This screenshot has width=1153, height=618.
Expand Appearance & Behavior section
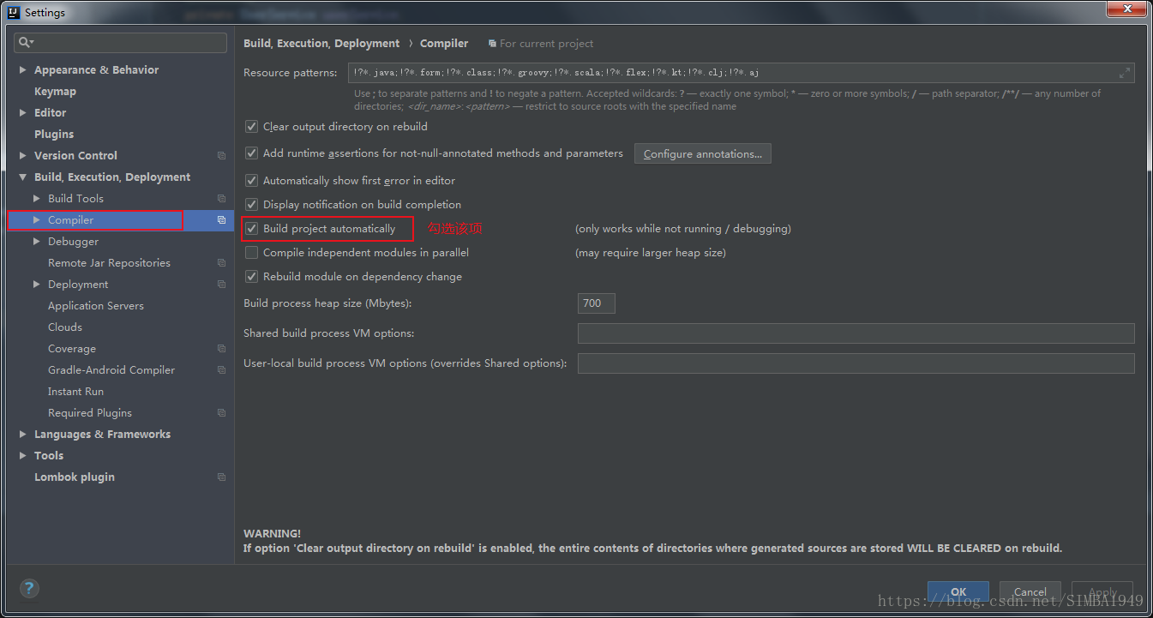[x=22, y=69]
